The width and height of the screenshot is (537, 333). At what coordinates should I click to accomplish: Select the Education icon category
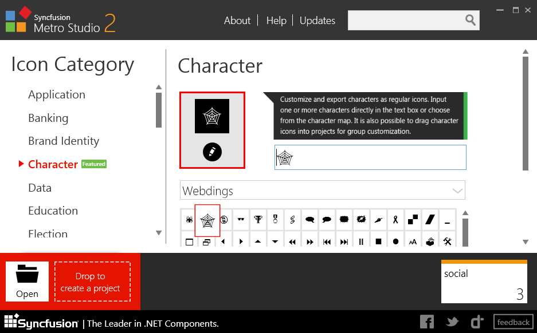coord(53,211)
